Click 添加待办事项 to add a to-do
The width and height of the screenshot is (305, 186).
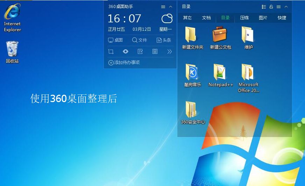tap(124, 63)
